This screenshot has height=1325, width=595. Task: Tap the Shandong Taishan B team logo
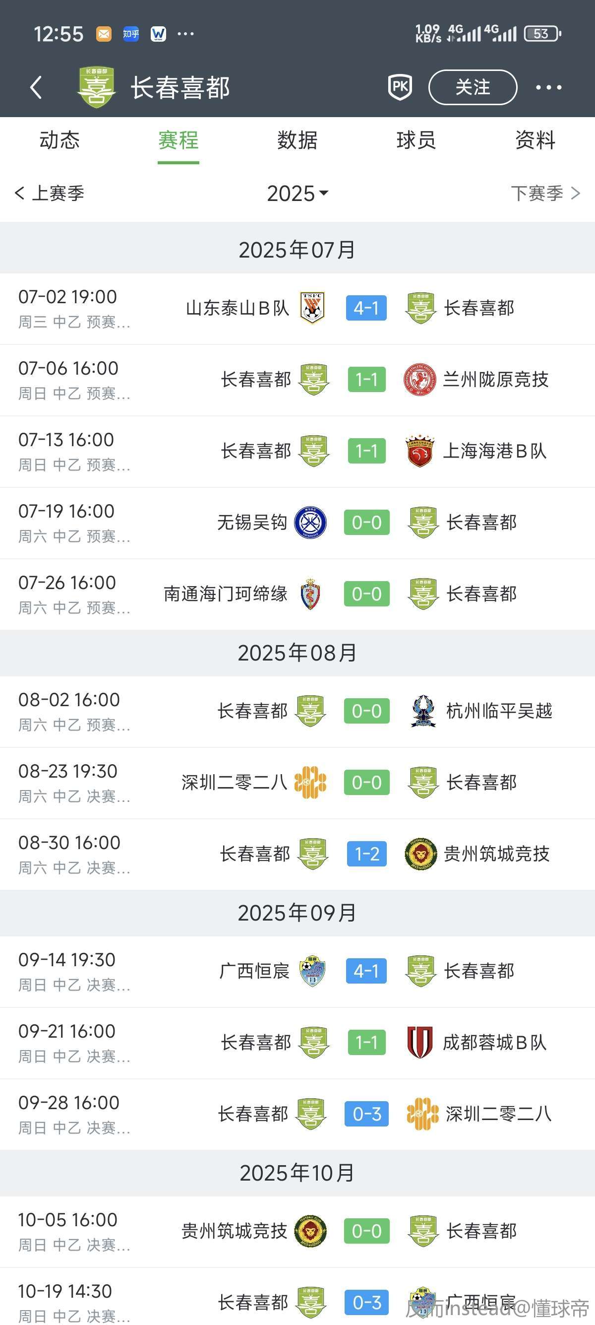312,308
